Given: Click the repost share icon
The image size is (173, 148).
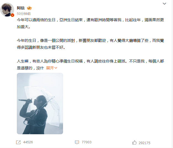Looking at the screenshot, I should 18,142.
